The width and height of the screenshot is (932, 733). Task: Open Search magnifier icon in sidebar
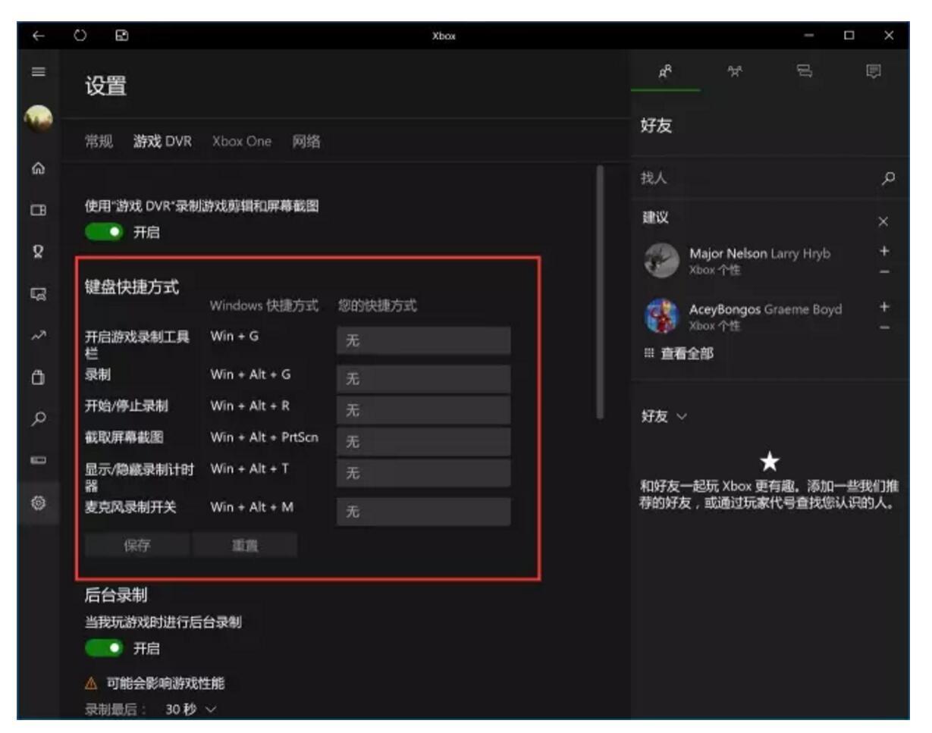pos(39,418)
